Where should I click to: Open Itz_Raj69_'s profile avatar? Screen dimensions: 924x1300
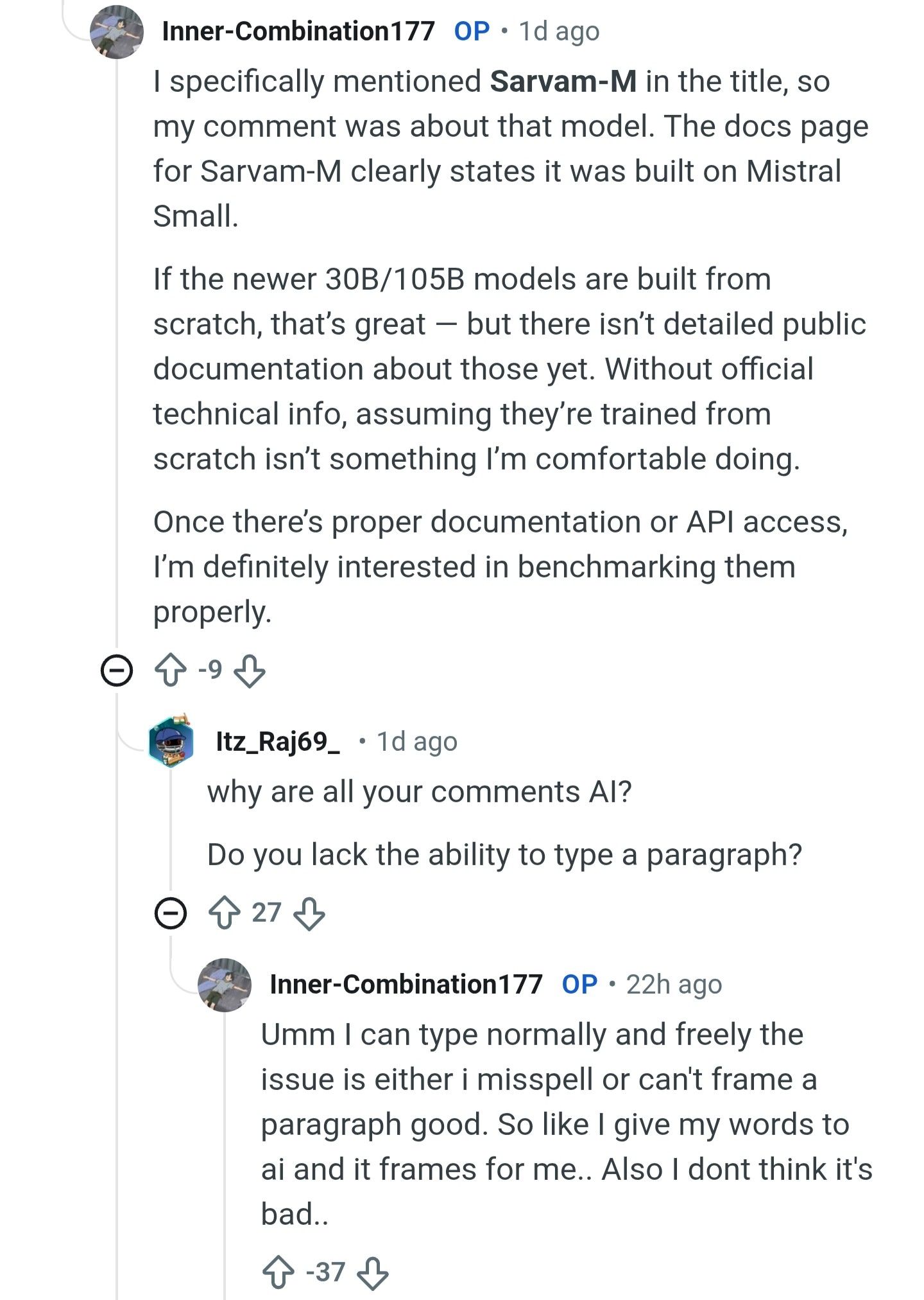[171, 741]
